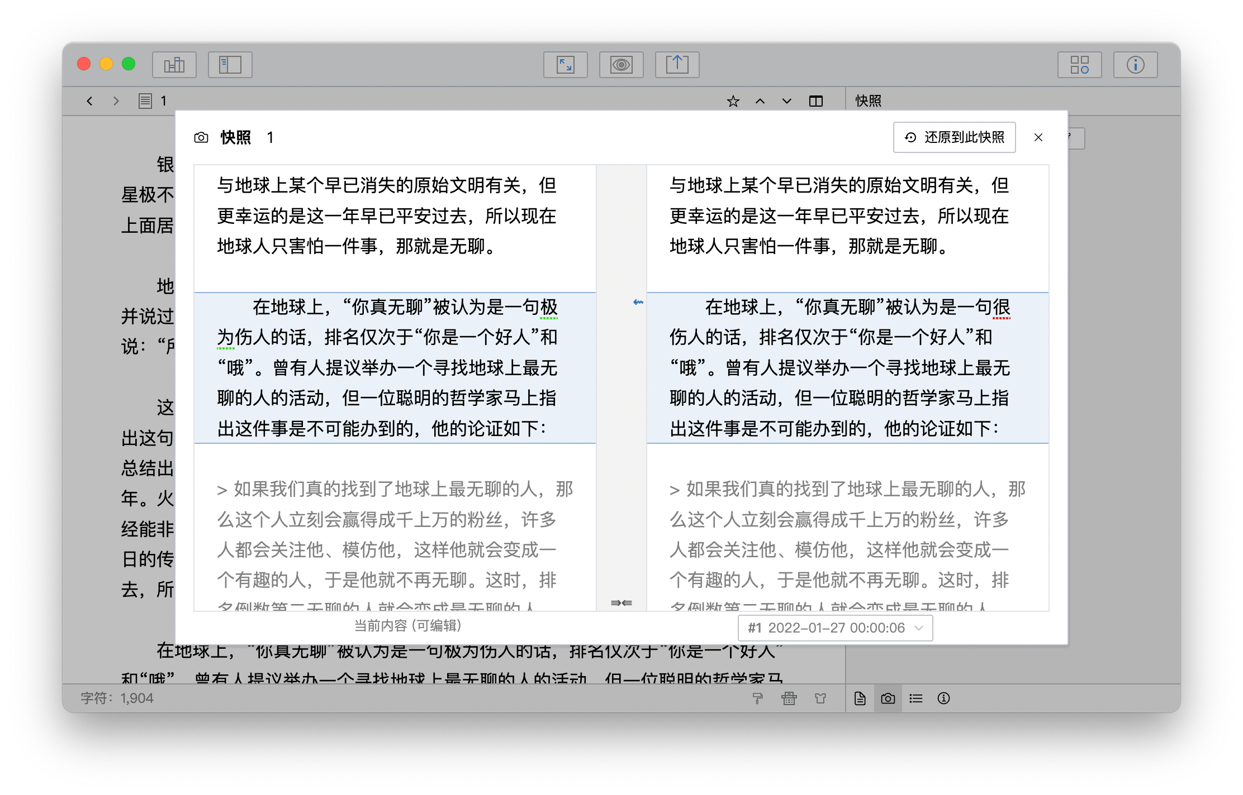Click the red-underlined 很 in the snapshot pane
This screenshot has height=795, width=1243.
[x=1002, y=306]
